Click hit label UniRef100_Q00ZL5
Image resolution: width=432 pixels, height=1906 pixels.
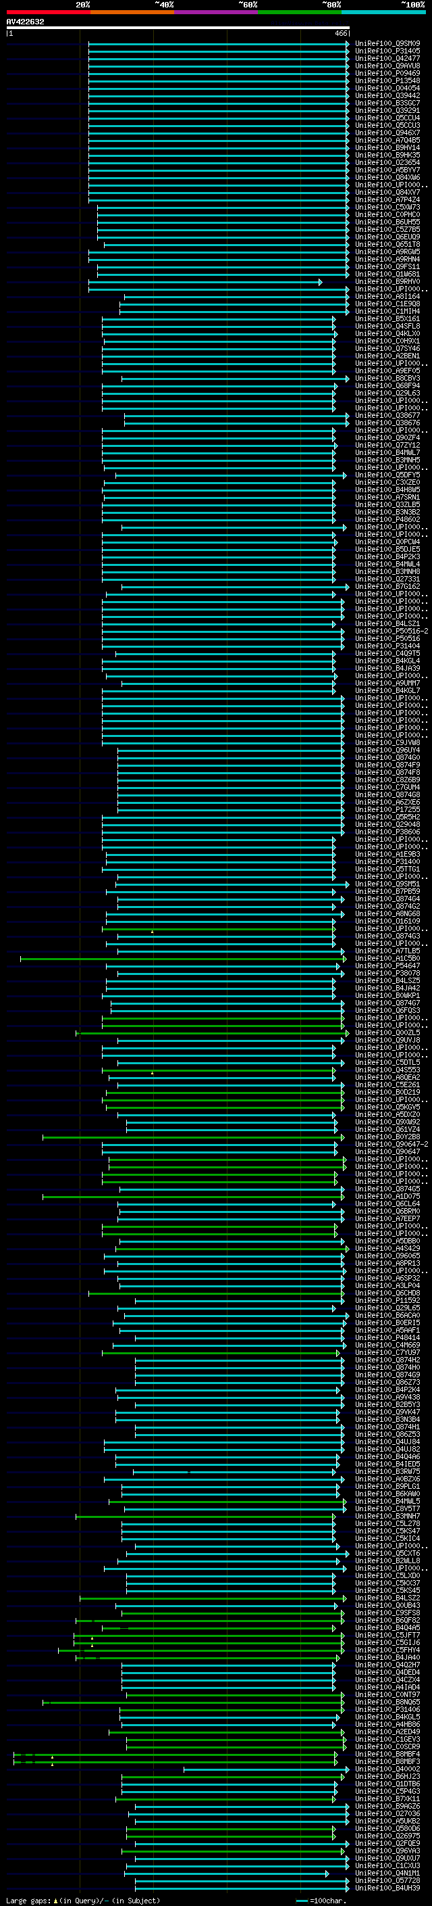[x=387, y=1033]
